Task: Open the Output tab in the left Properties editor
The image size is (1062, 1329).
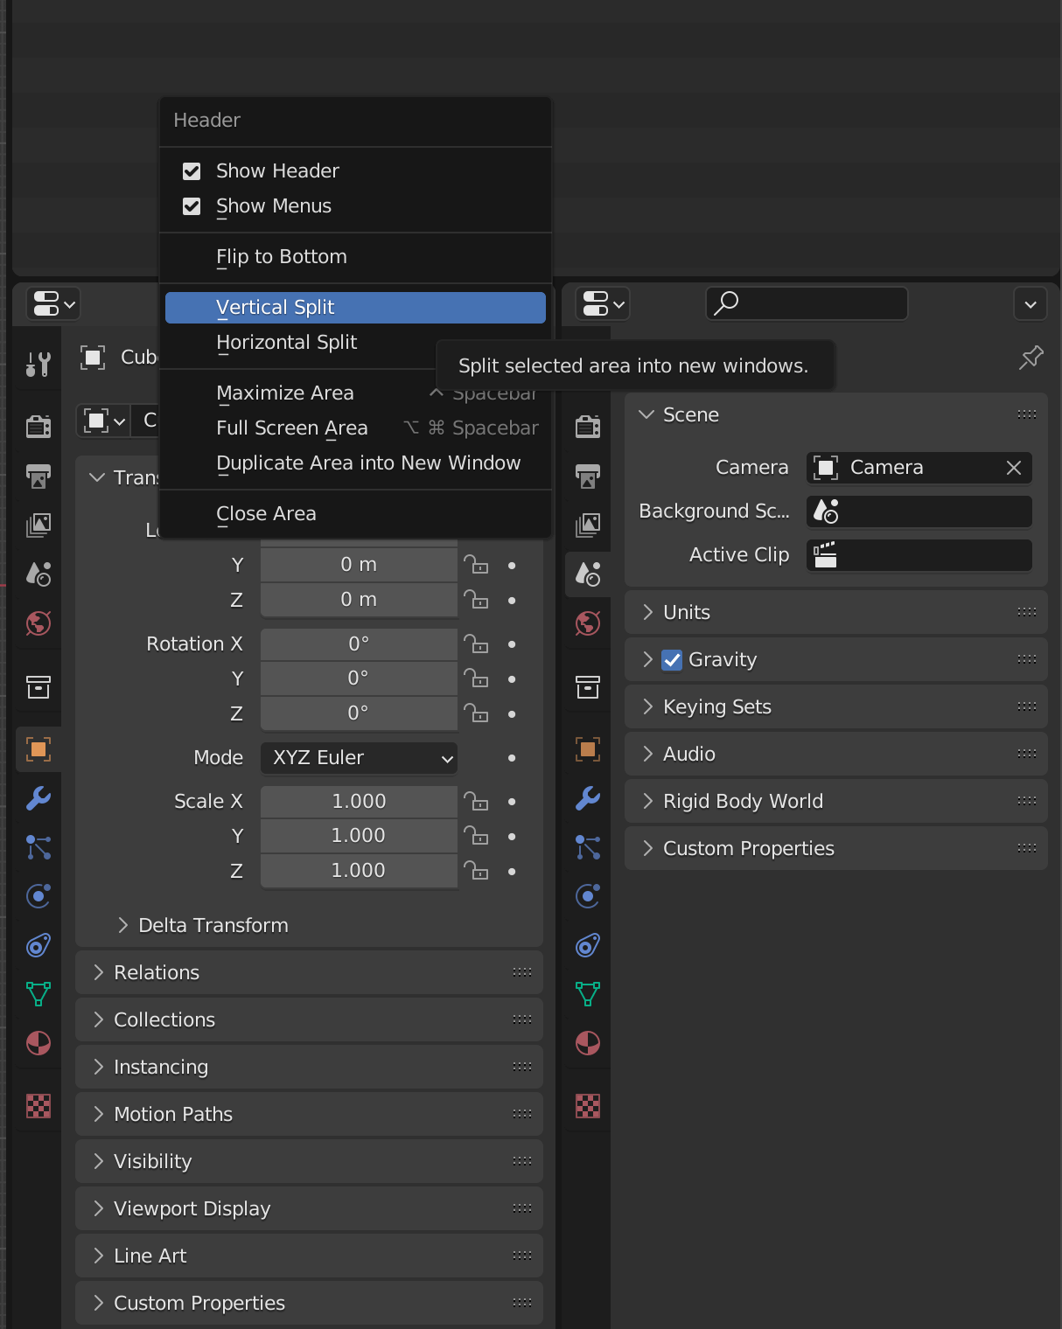Action: tap(38, 476)
